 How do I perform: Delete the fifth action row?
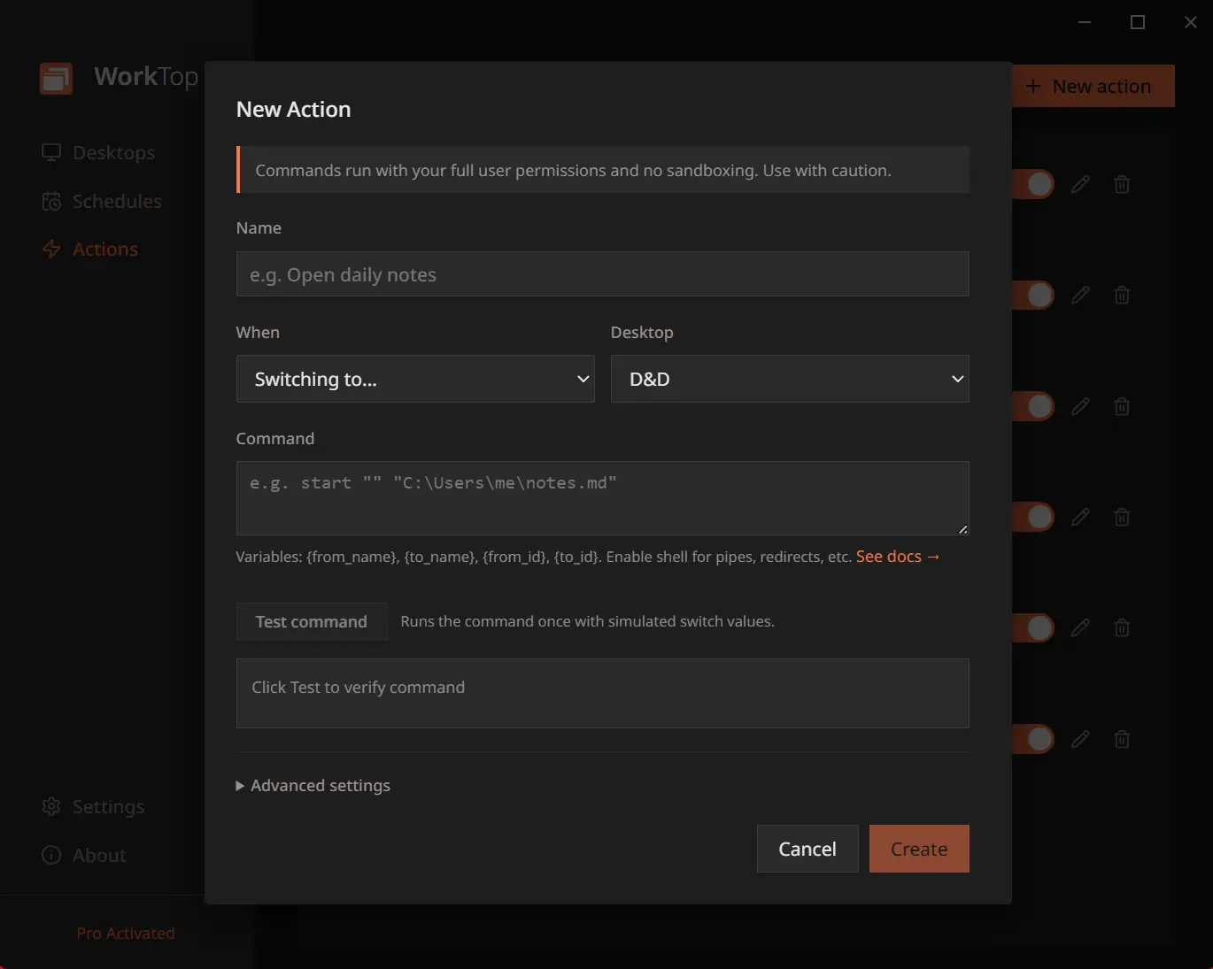[x=1122, y=627]
